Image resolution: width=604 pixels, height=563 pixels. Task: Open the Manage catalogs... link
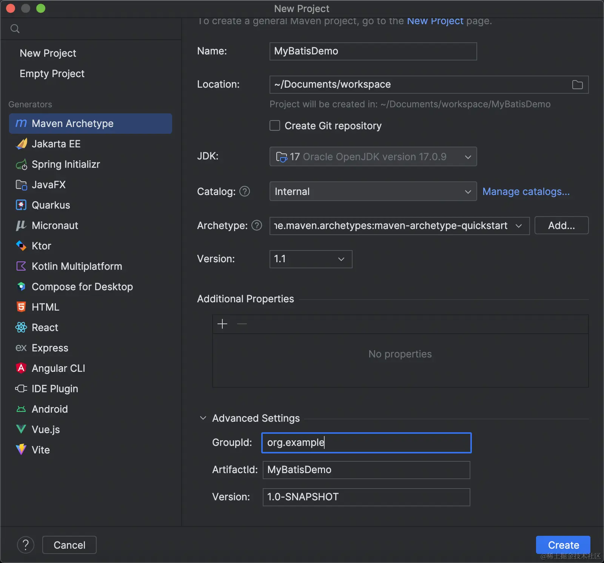(x=526, y=192)
